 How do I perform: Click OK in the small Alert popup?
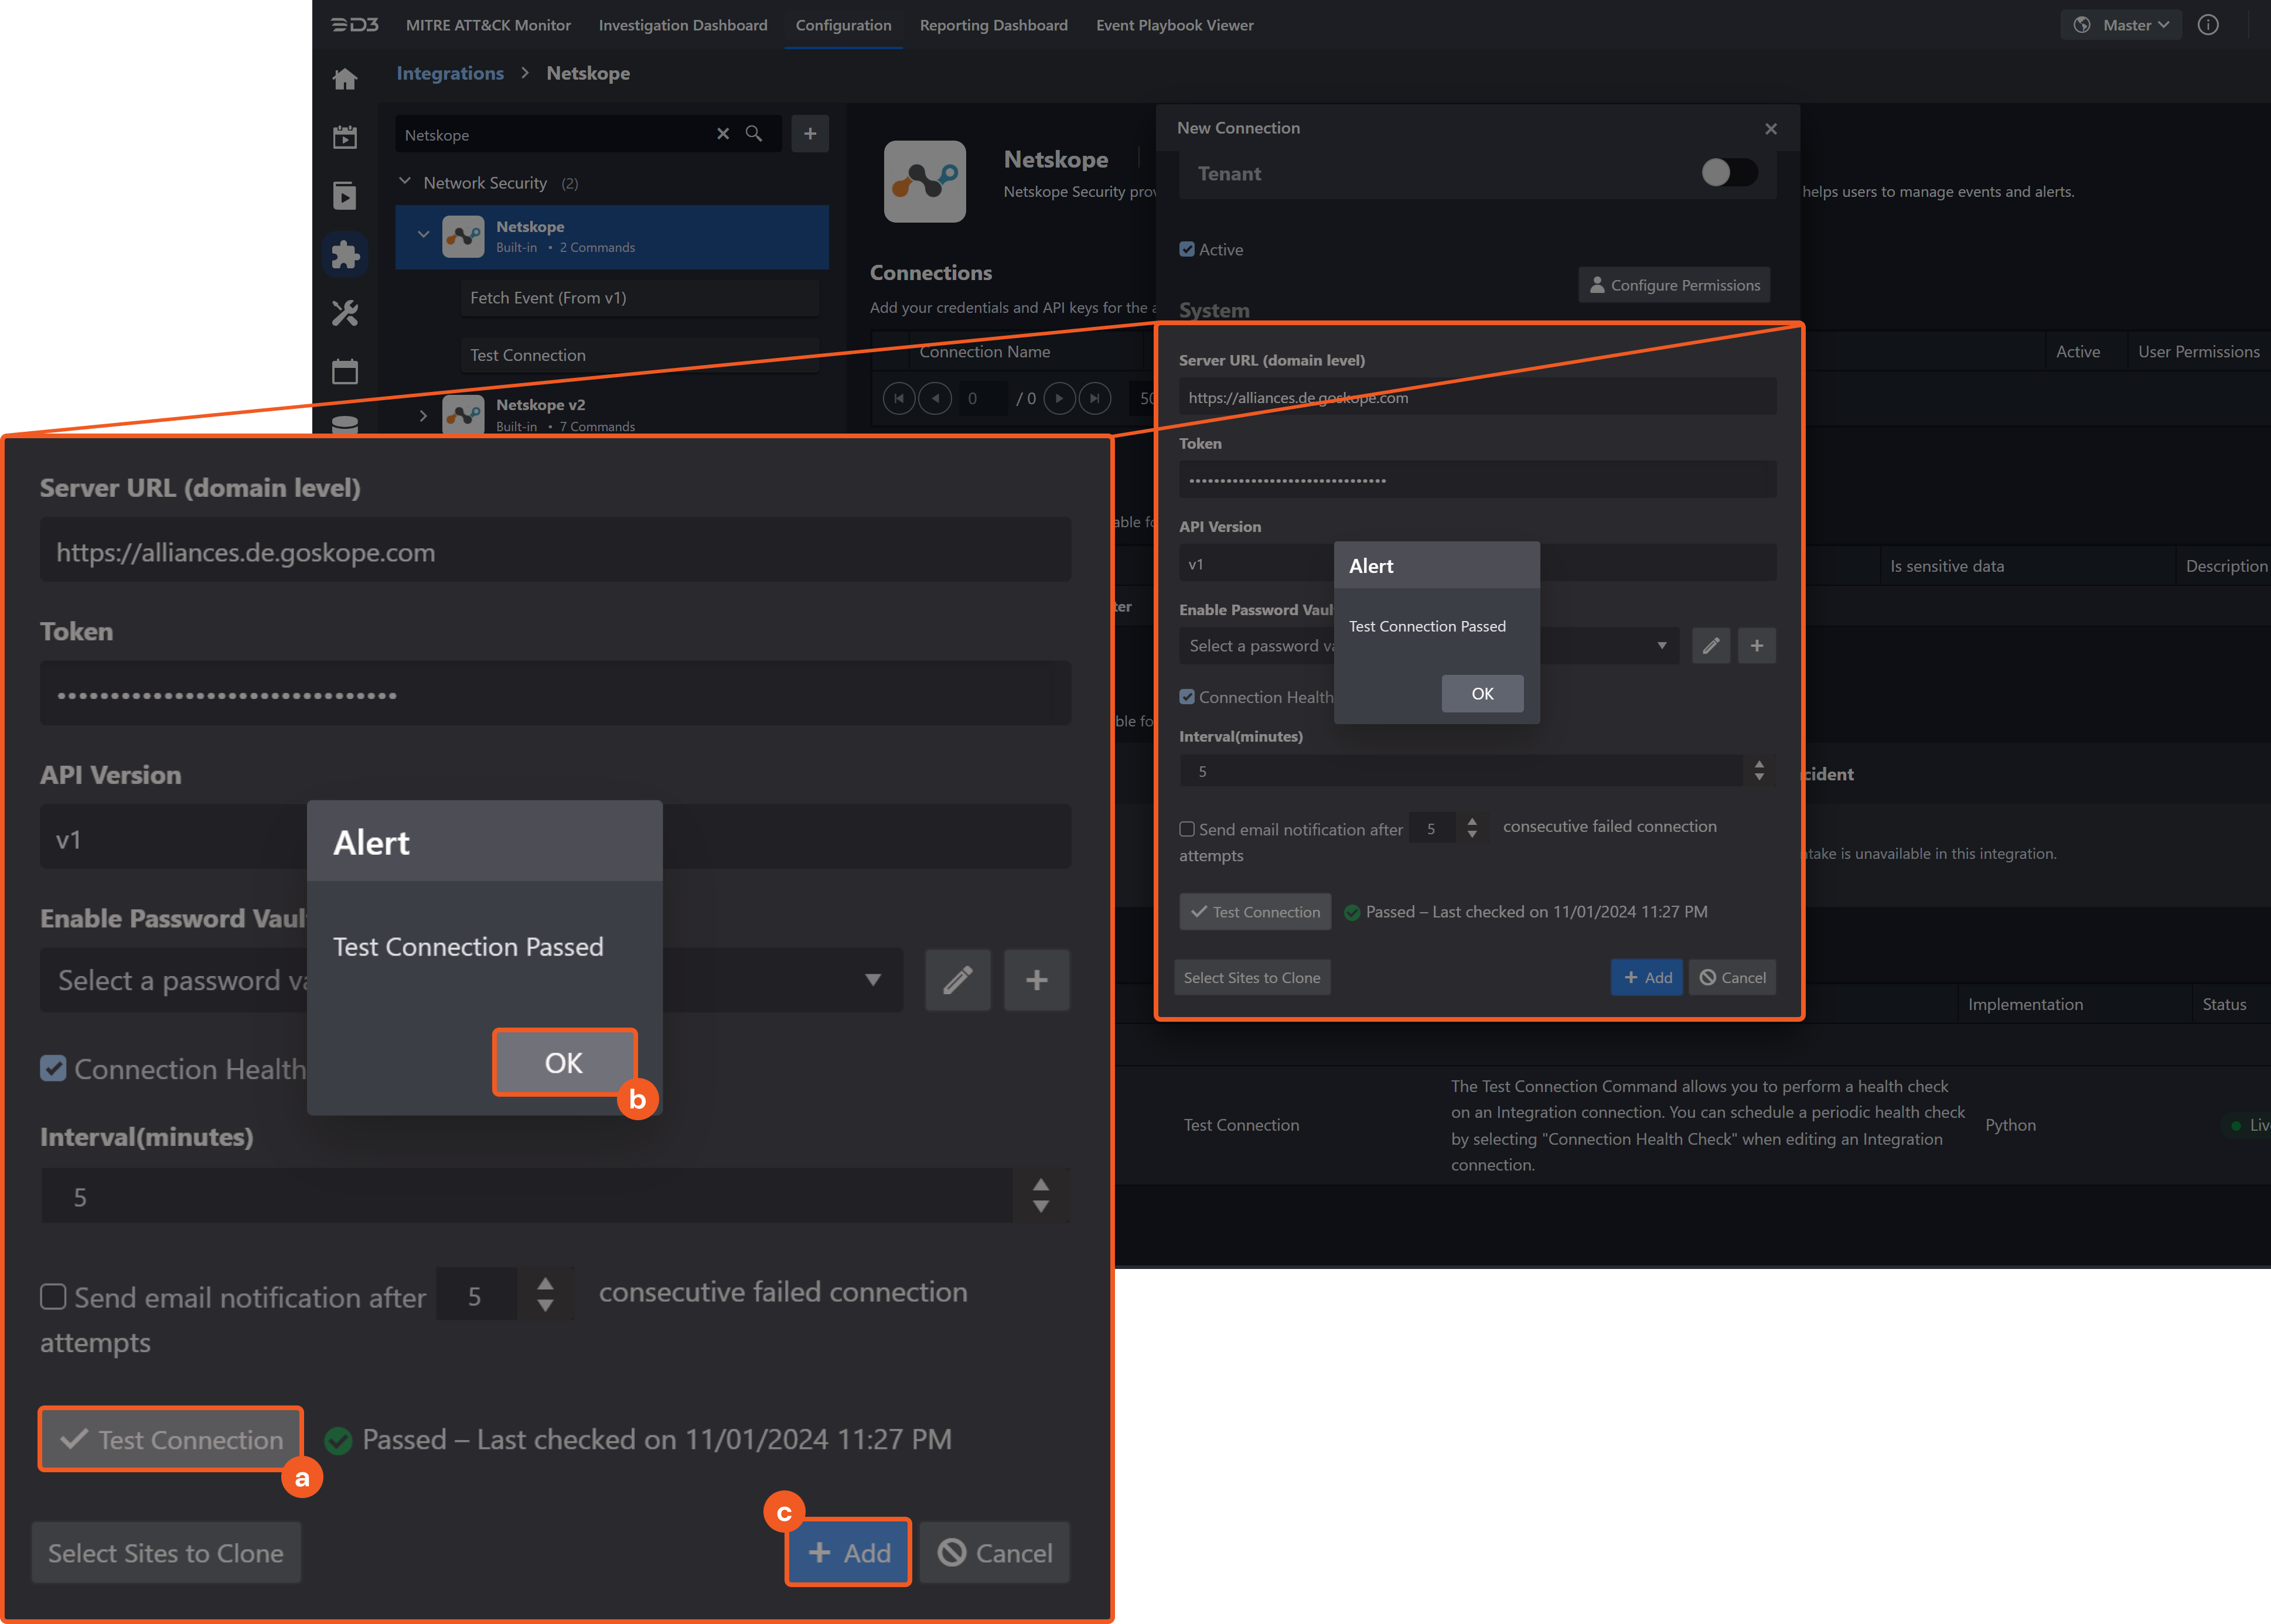coord(1482,693)
